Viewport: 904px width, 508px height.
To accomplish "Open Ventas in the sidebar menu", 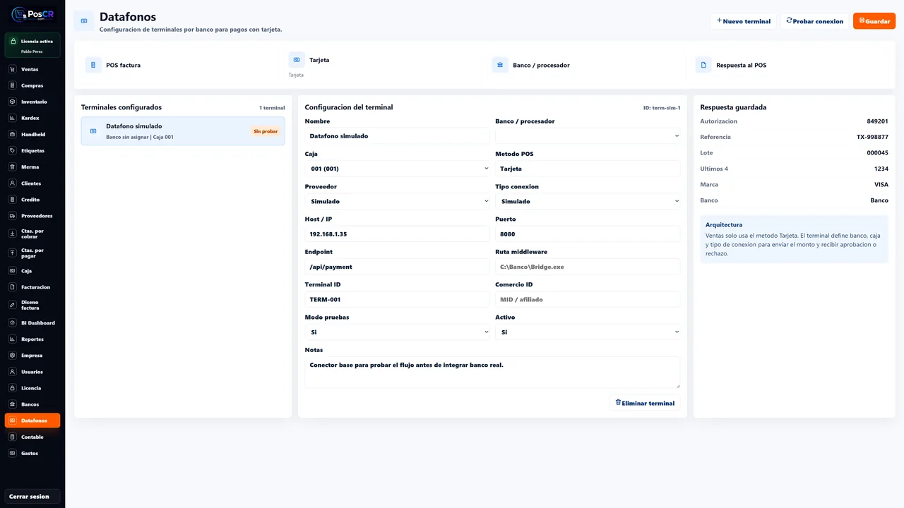I will tap(32, 69).
